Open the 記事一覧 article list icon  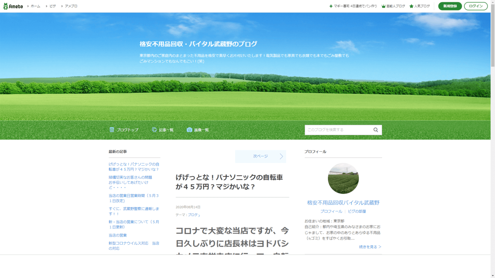coord(154,130)
